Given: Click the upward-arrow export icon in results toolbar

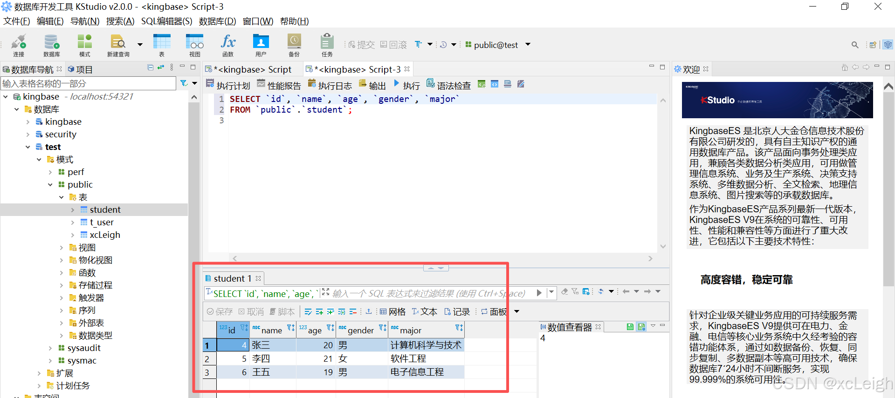Looking at the screenshot, I should click(369, 311).
